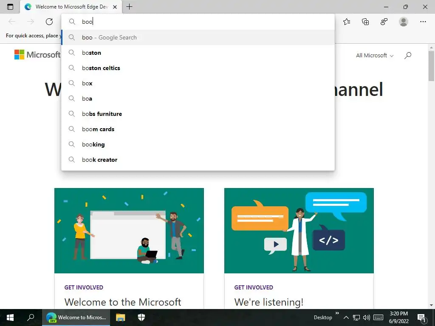Open a new tab with the plus button
Screen dimensions: 435x326
(x=129, y=7)
